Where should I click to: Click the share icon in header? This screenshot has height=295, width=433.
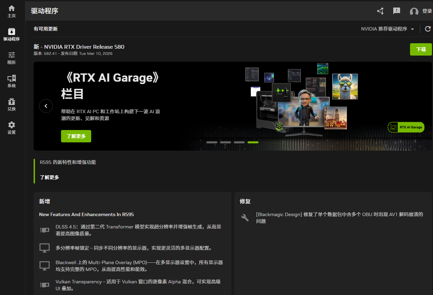(x=380, y=11)
